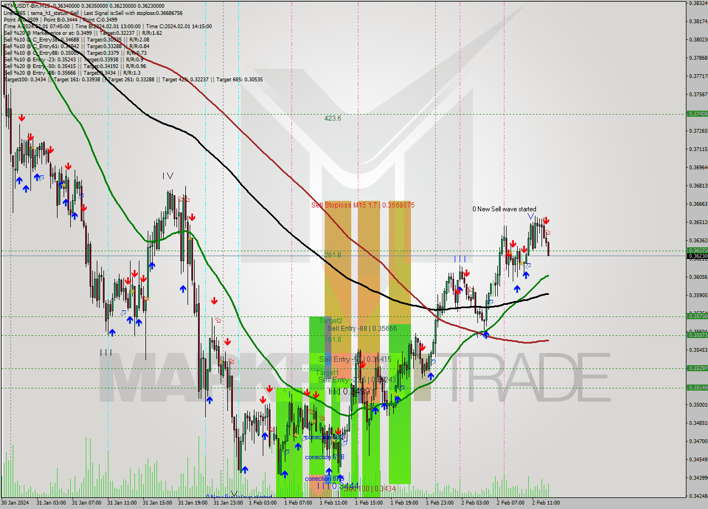The image size is (708, 509).
Task: Click the 0.34700 price axis label
Action: (x=698, y=442)
